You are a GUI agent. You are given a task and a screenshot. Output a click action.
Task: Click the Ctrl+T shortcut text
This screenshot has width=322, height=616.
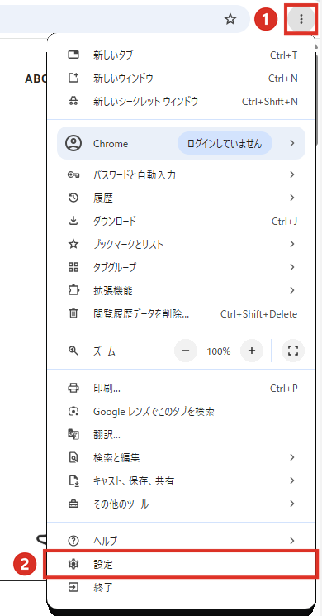pyautogui.click(x=283, y=55)
